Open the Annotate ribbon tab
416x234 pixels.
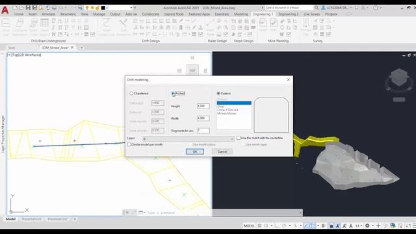(x=49, y=14)
